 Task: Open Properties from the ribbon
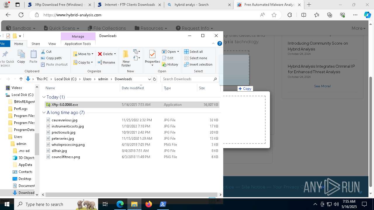[152, 58]
